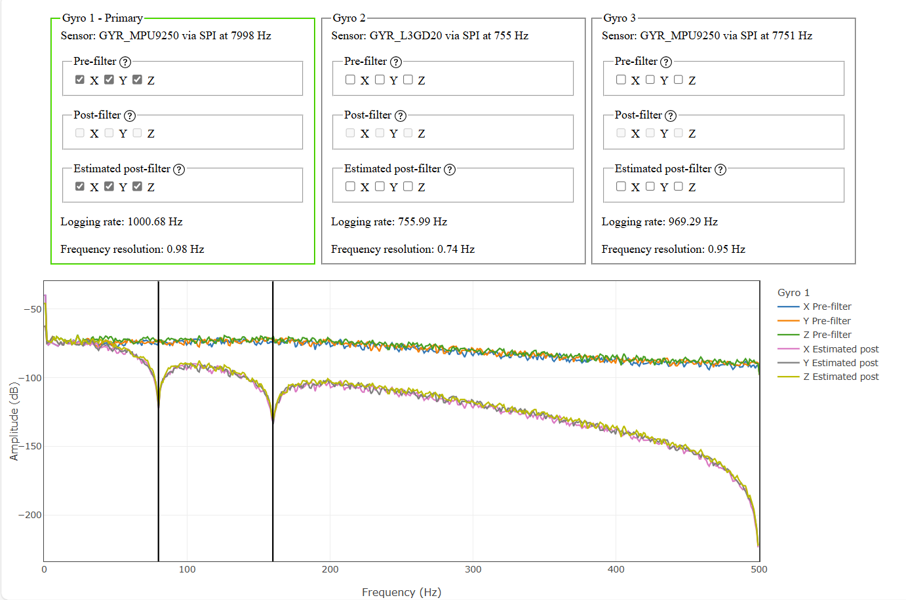
Task: Check X in Gyro 3 Pre-filter
Action: coord(621,80)
